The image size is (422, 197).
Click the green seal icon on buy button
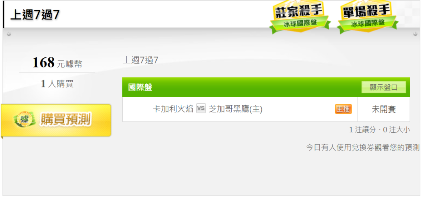(25, 119)
